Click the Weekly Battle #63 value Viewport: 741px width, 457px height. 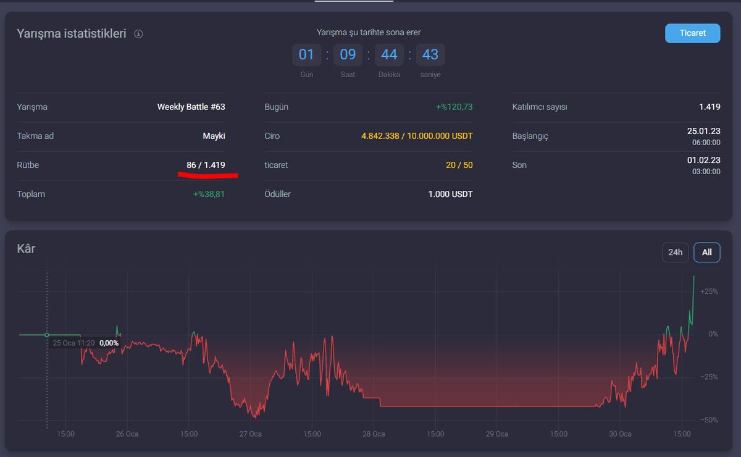coord(191,107)
